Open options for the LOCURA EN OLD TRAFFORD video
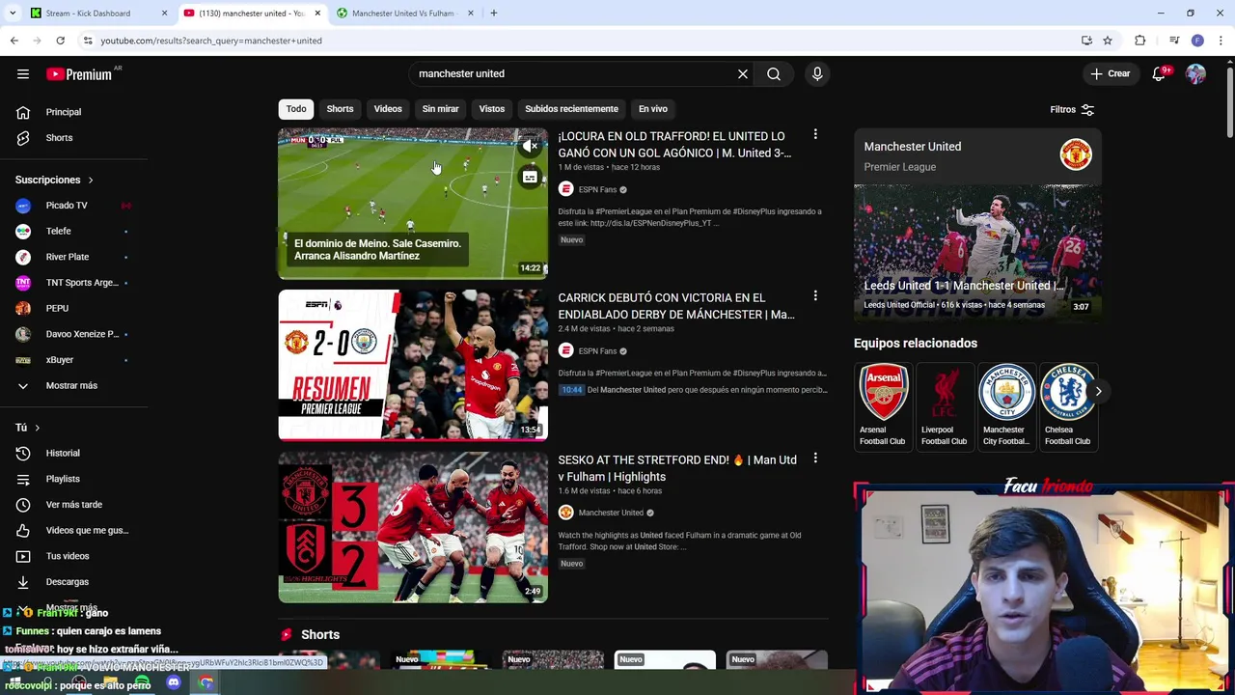 [x=815, y=135]
